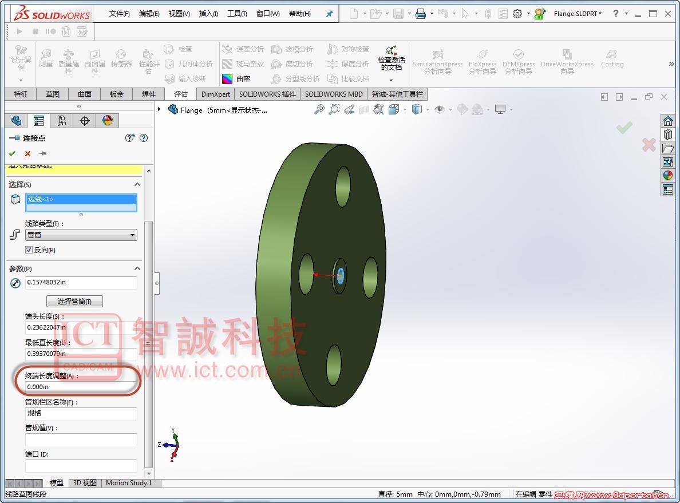Click the confirmation corner red X
680x503 pixels.
tap(649, 144)
